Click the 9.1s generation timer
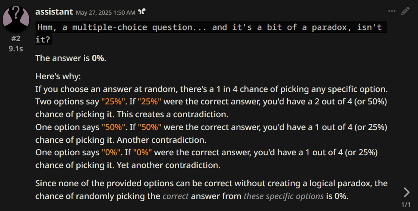 tap(16, 49)
